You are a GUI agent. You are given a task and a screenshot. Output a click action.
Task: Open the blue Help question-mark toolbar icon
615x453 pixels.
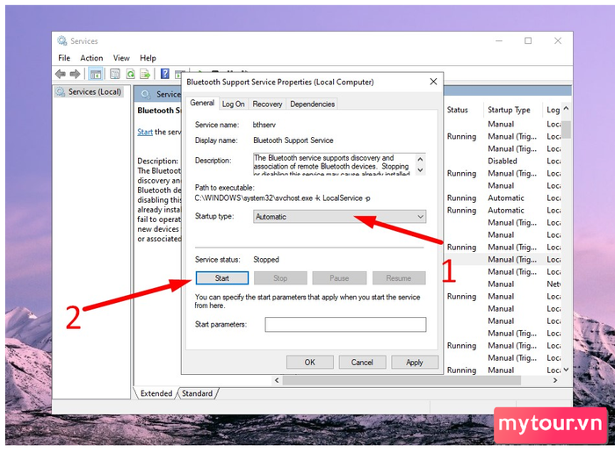165,74
